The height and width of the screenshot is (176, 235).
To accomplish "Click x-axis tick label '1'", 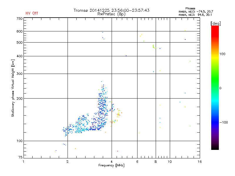I will point(23,162).
